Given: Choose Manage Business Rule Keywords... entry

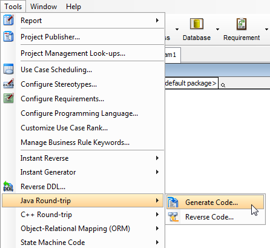Looking at the screenshot, I should click(x=82, y=142).
